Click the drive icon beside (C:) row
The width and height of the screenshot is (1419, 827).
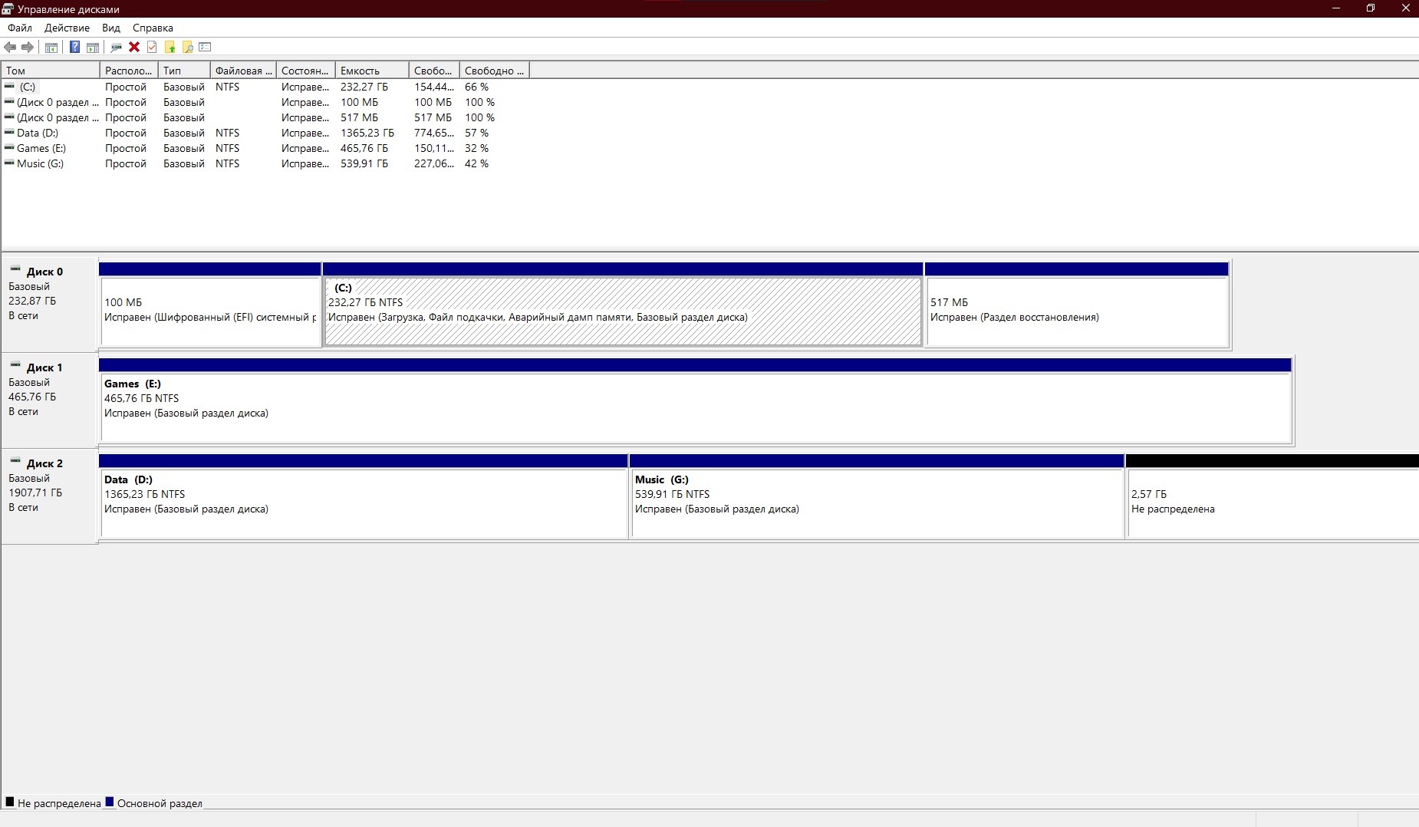9,87
